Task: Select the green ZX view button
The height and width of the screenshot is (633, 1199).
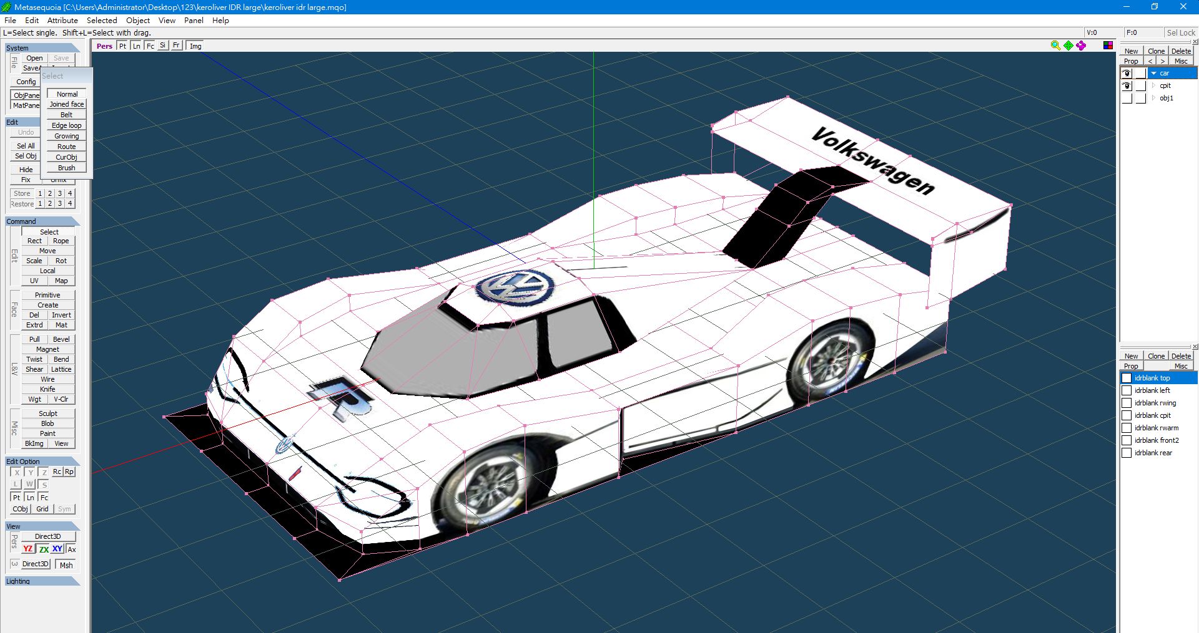Action: coord(43,549)
